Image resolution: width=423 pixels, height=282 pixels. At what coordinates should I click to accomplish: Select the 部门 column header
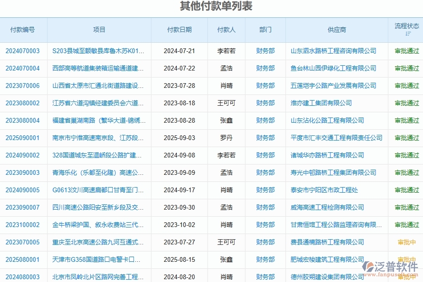coord(265,30)
